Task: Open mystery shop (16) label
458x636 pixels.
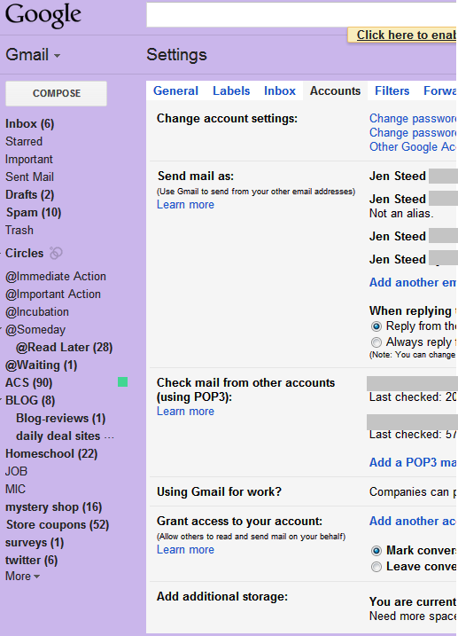Action: pyautogui.click(x=53, y=507)
